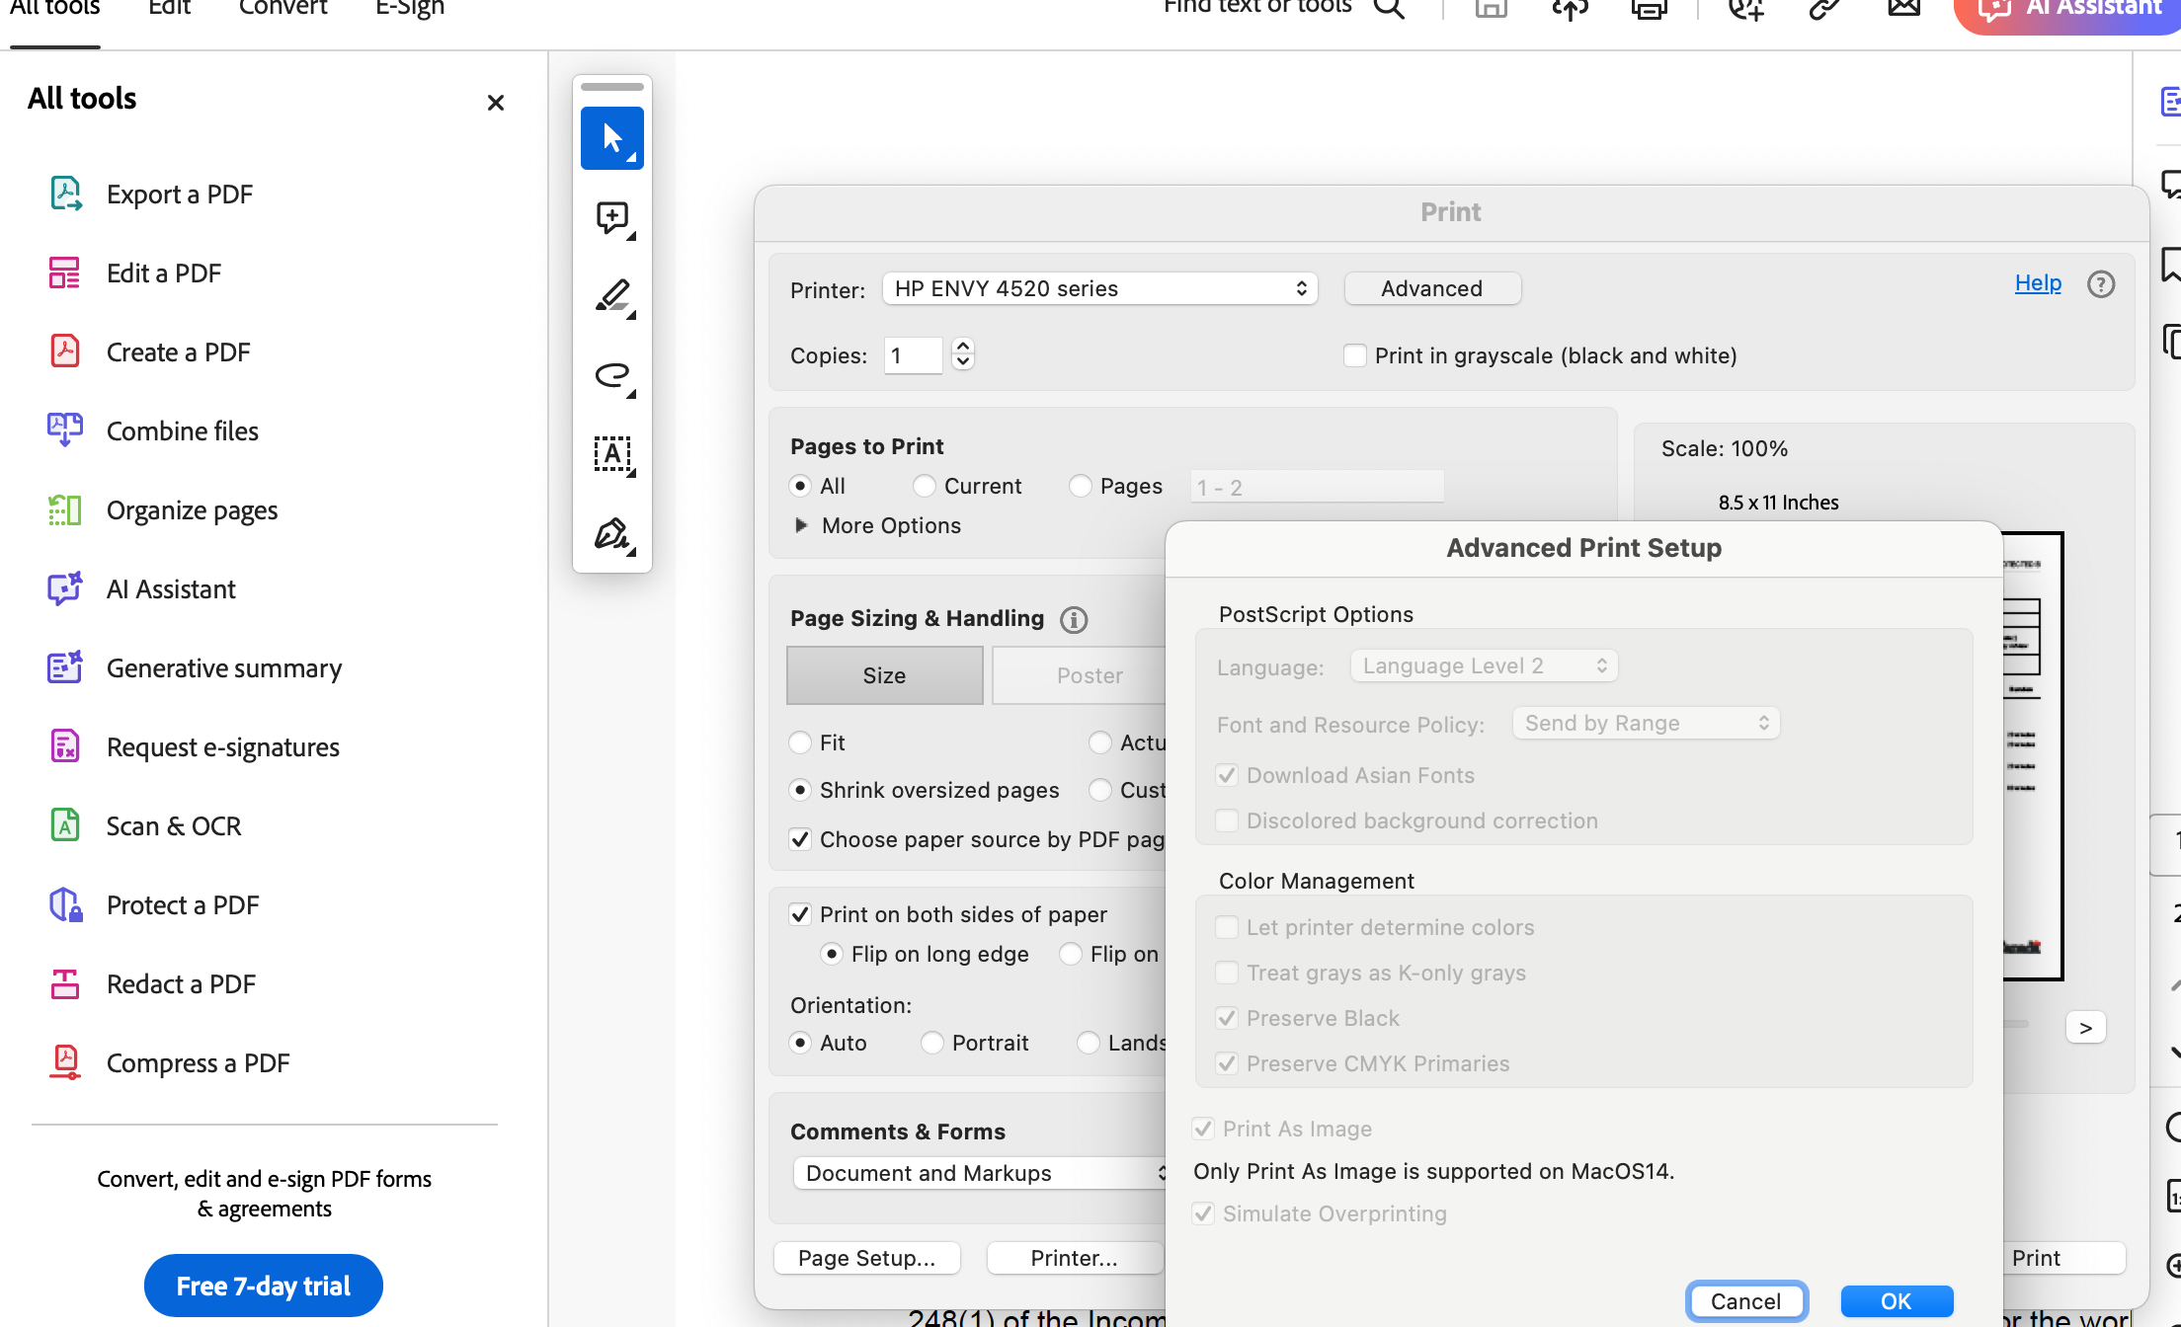Click the Scan & OCR sidebar icon
The height and width of the screenshot is (1327, 2181).
click(65, 825)
